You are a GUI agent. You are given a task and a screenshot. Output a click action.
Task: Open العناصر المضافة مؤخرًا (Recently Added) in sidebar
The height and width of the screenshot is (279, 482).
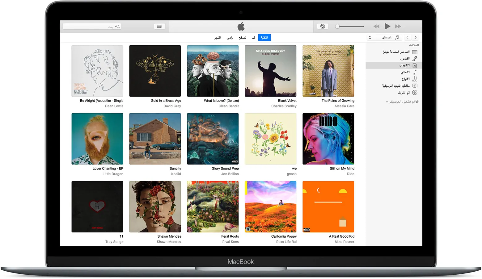(394, 52)
